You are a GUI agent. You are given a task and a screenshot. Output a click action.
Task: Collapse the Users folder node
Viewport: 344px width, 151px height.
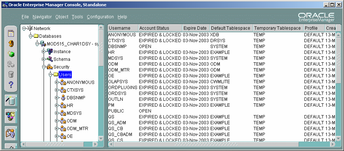pos(50,75)
